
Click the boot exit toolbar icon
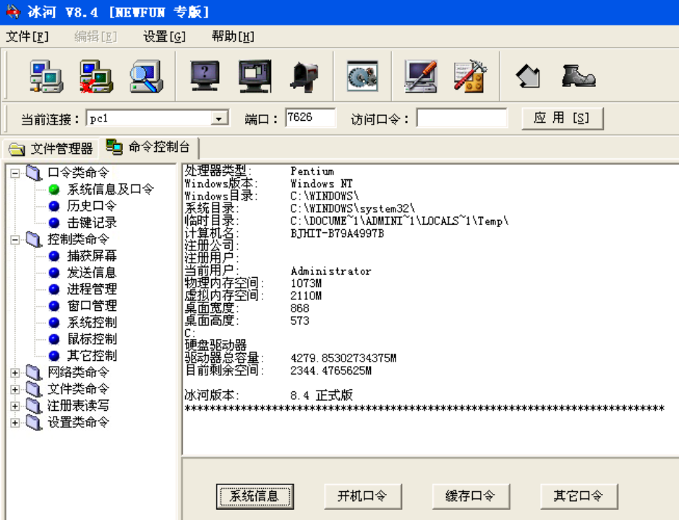[x=578, y=76]
